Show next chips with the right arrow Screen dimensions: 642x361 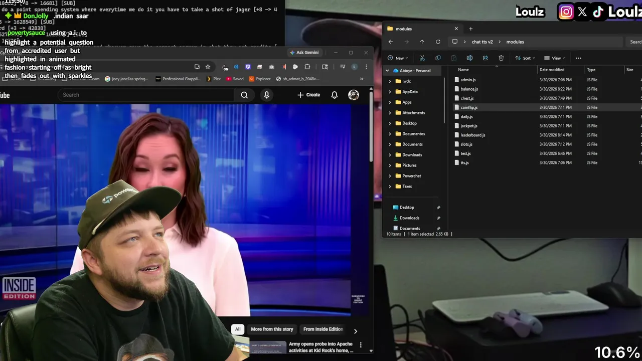355,331
